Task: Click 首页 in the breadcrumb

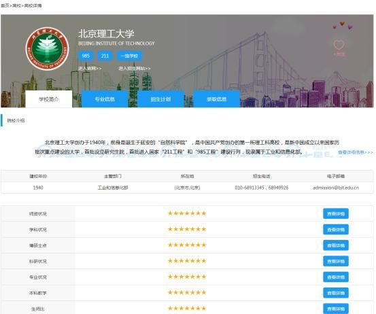Action: tap(5, 5)
